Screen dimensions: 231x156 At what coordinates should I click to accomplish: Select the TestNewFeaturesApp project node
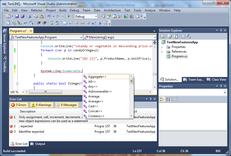coord(180,42)
